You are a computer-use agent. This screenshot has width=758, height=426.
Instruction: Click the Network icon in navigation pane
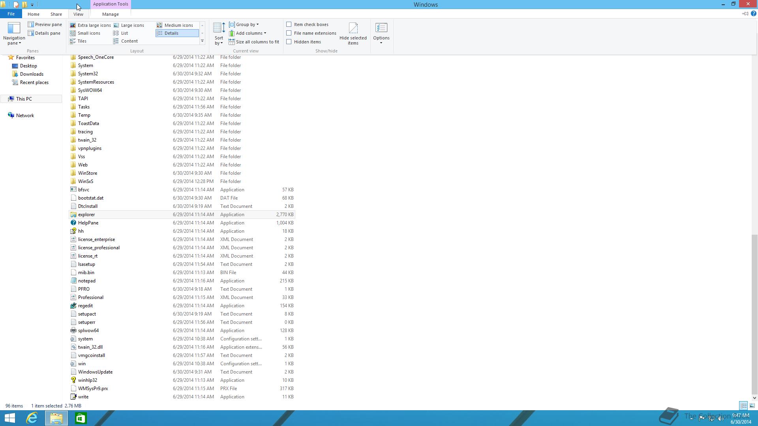(11, 116)
